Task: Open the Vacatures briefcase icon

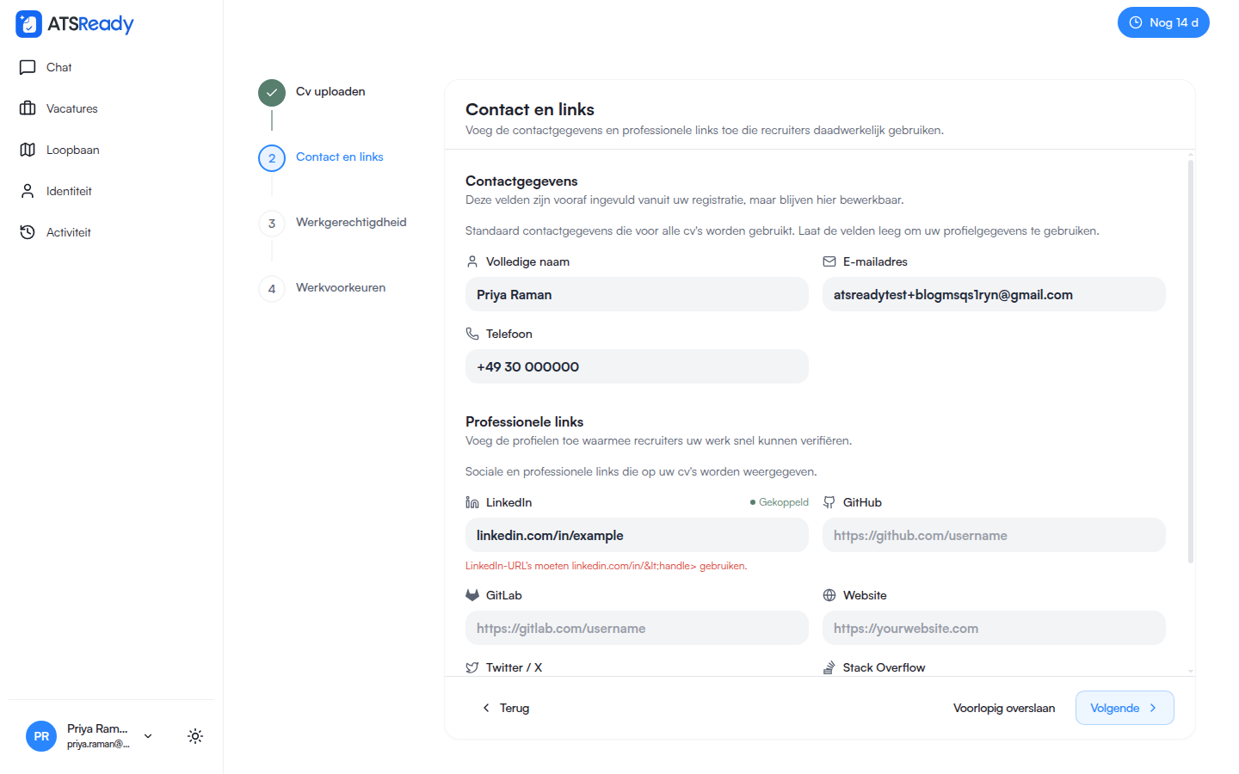Action: [x=28, y=108]
